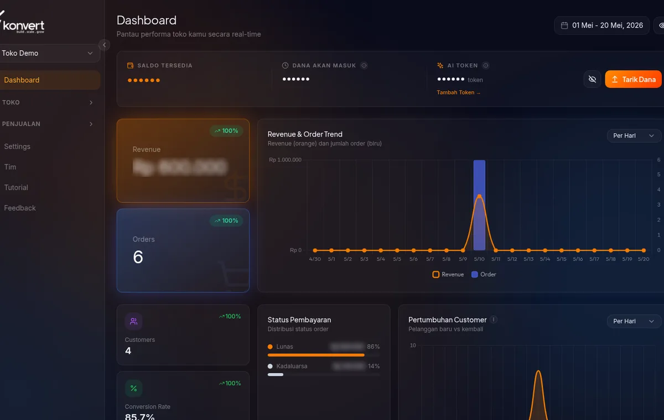The image size is (664, 420).
Task: Click the Dashboard page heading
Action: click(147, 20)
